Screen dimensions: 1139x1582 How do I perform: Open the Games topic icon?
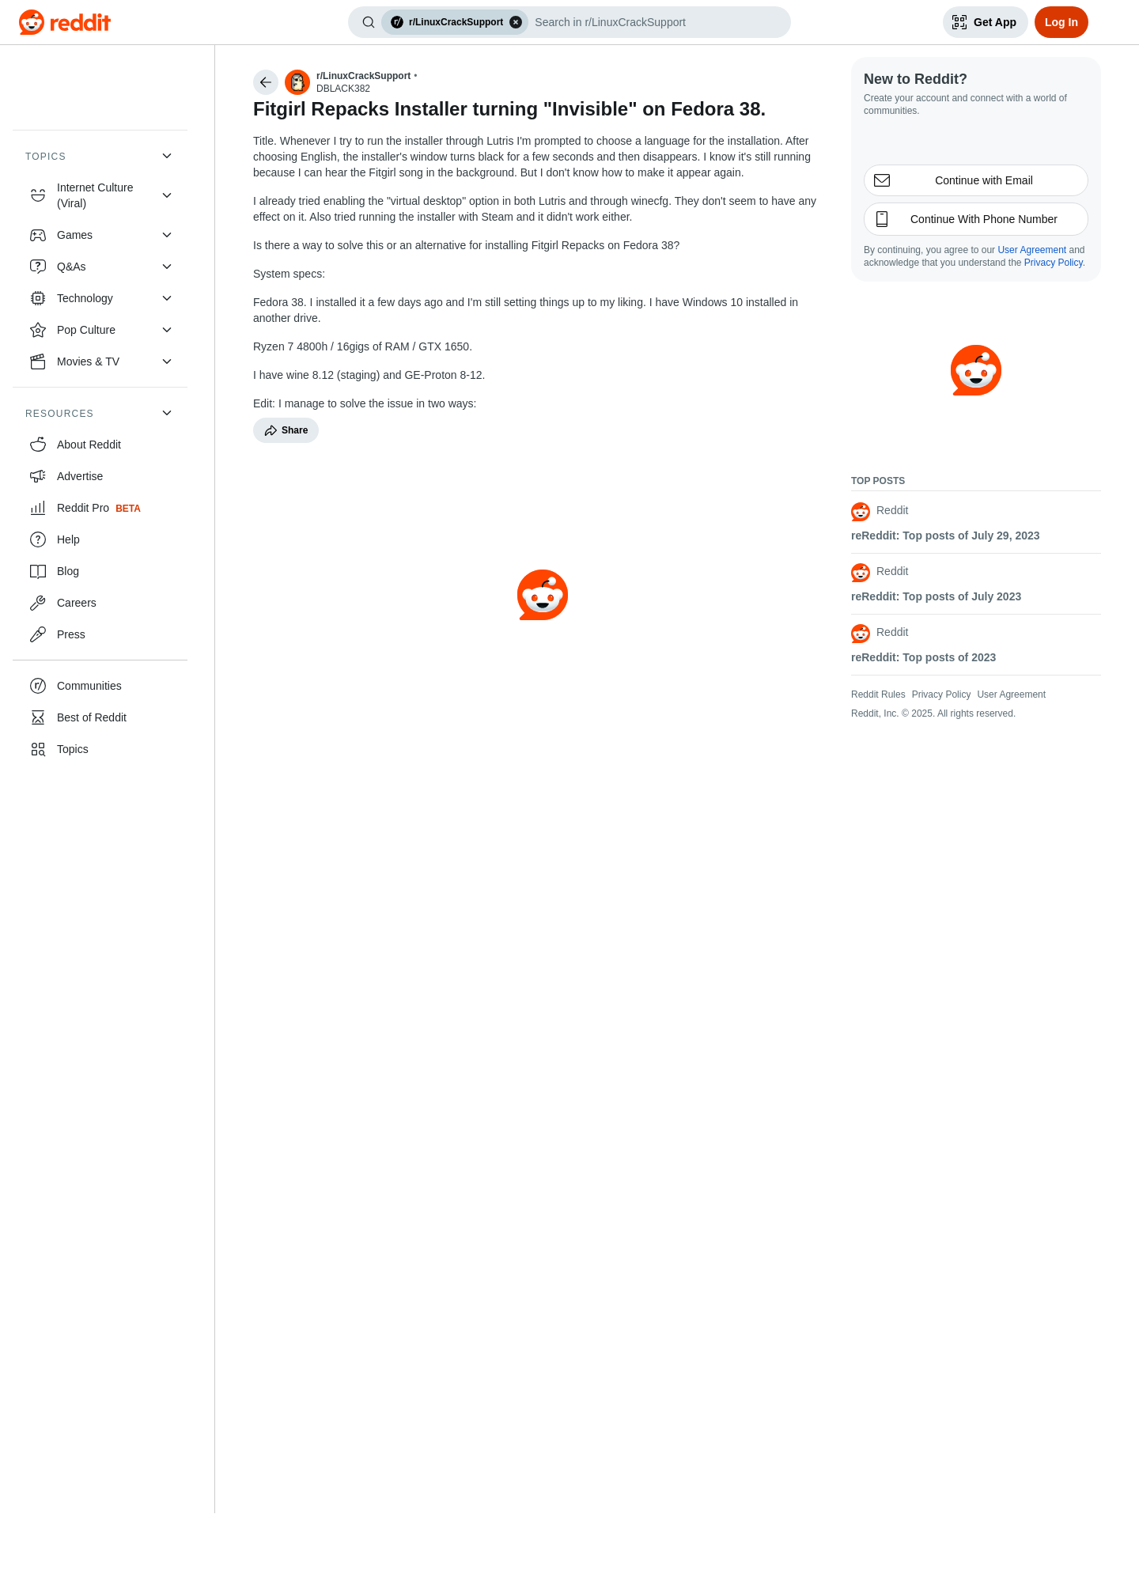[x=38, y=235]
